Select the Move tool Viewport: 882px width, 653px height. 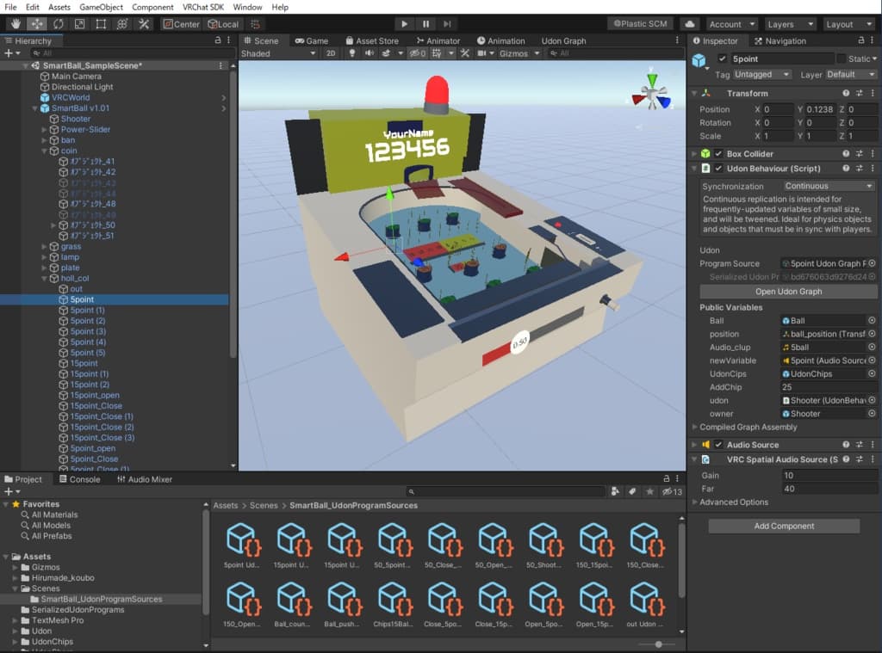(x=36, y=24)
